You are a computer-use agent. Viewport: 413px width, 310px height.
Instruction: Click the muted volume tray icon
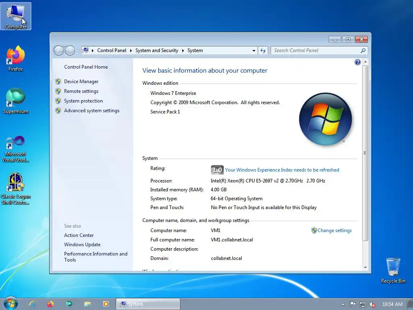click(x=372, y=304)
